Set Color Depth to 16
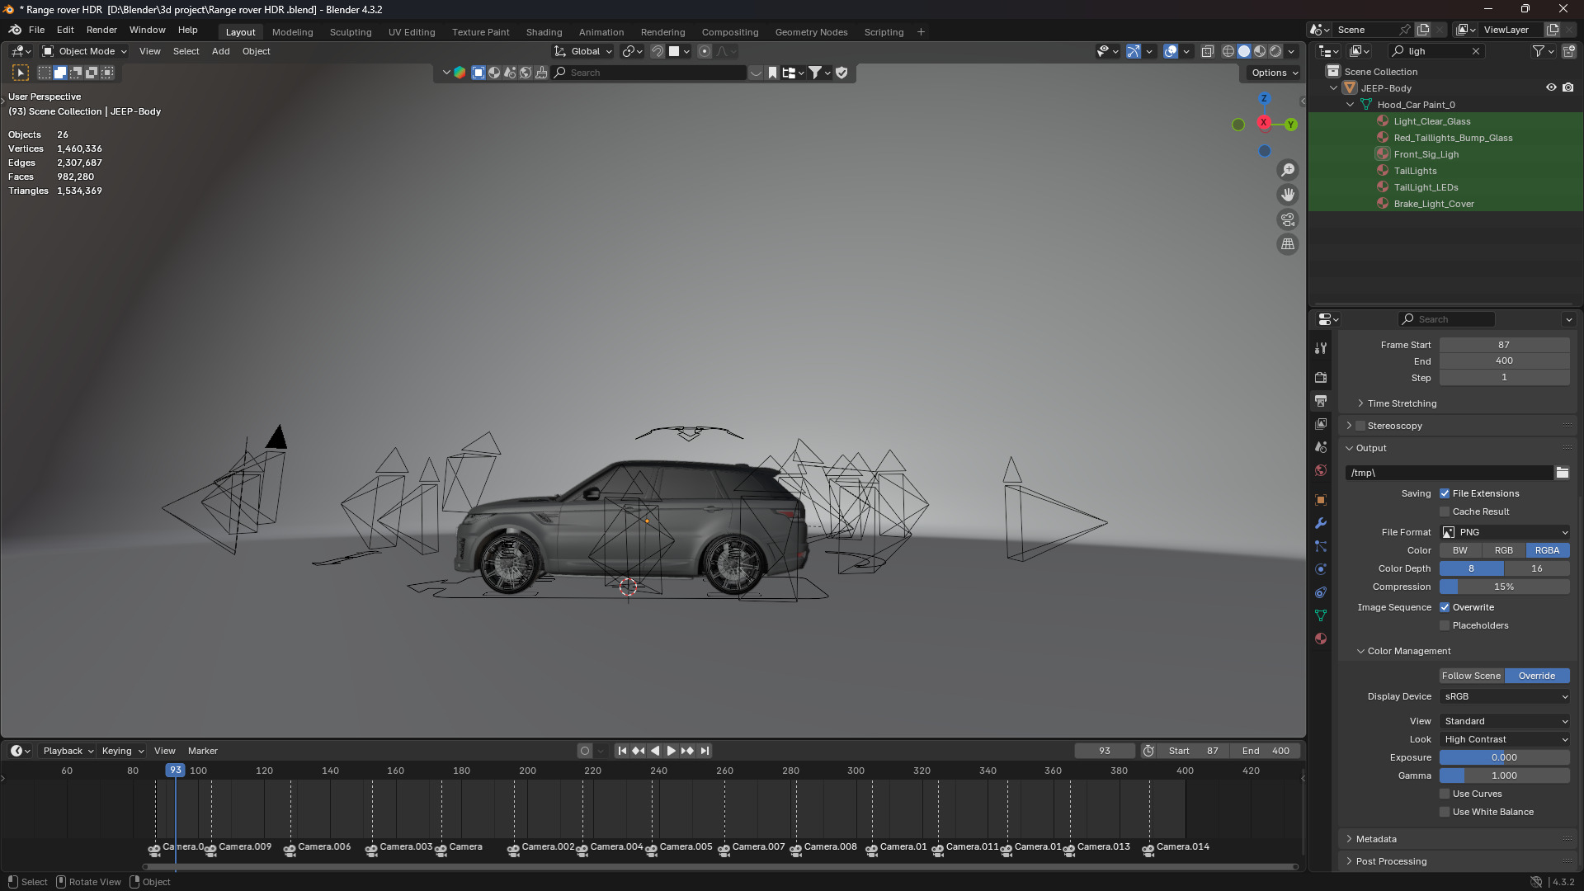Image resolution: width=1584 pixels, height=891 pixels. pos(1537,568)
